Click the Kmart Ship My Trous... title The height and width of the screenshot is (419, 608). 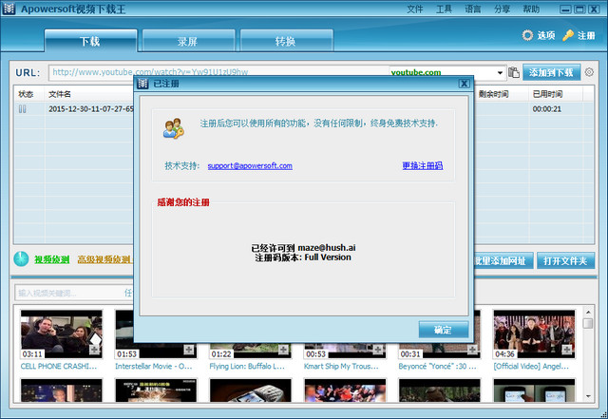click(x=341, y=366)
